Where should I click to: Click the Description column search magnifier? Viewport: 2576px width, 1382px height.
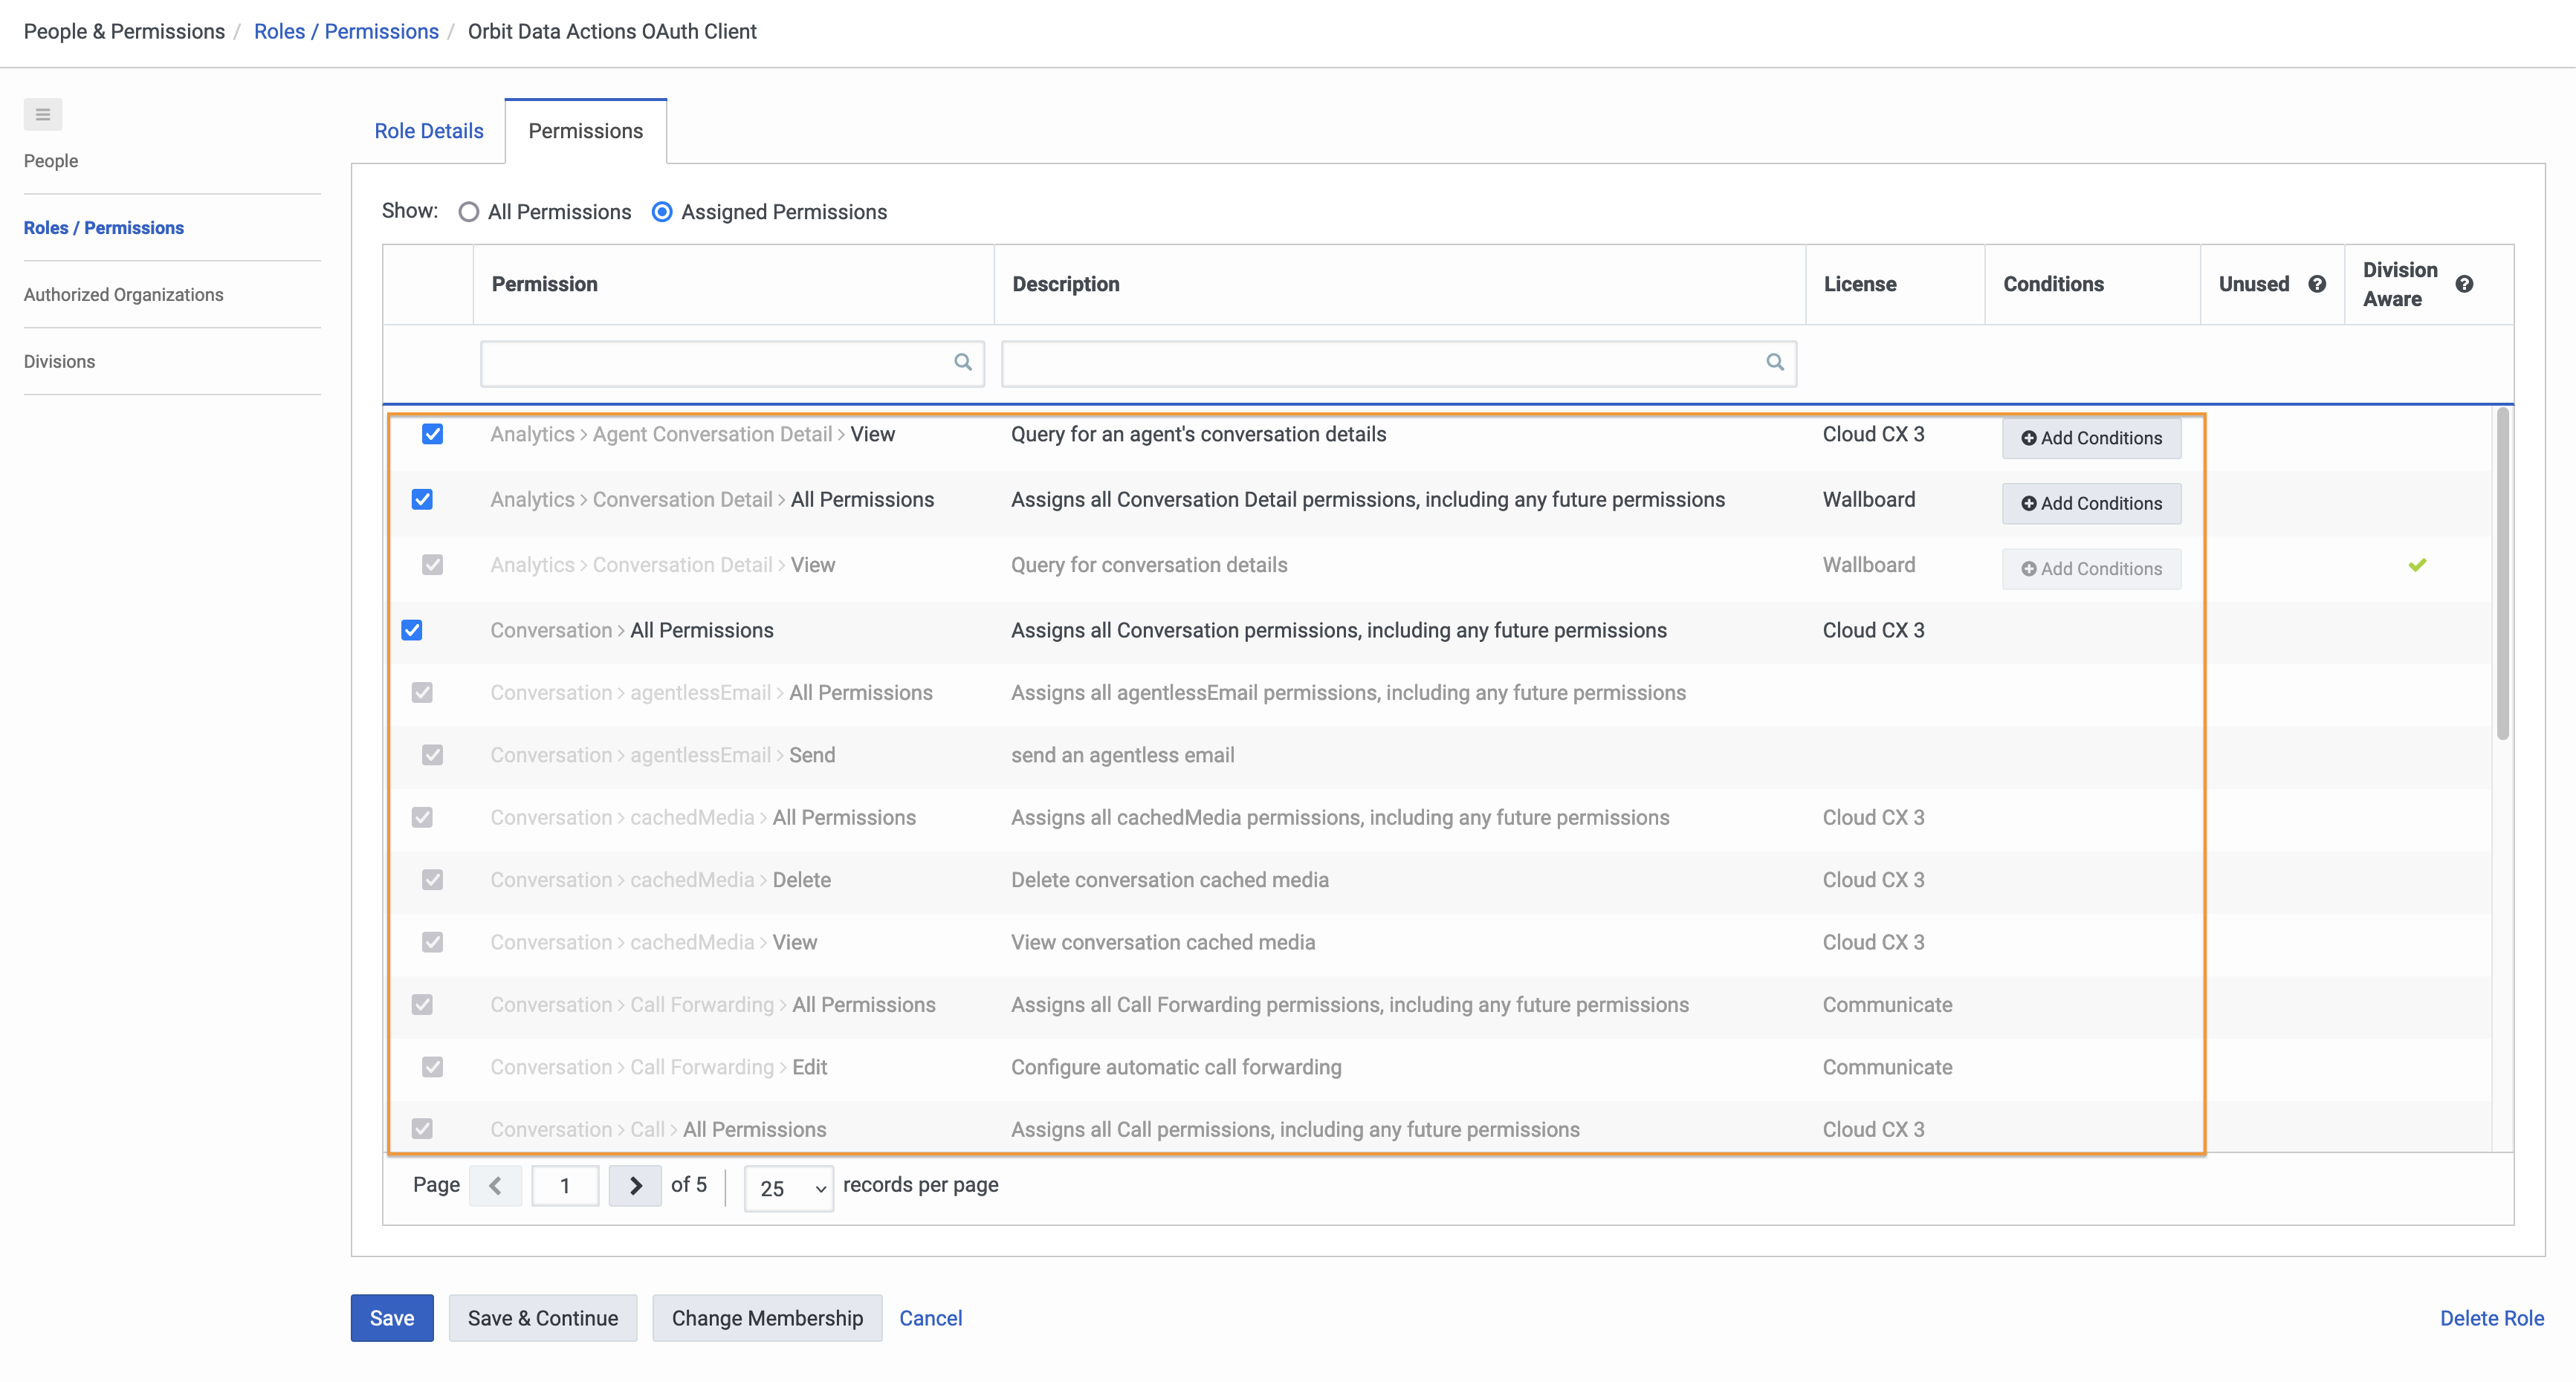[1774, 362]
